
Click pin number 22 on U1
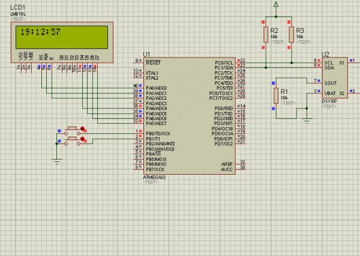click(x=242, y=60)
